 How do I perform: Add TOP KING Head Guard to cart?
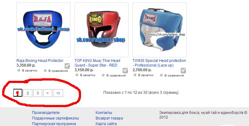[125, 71]
